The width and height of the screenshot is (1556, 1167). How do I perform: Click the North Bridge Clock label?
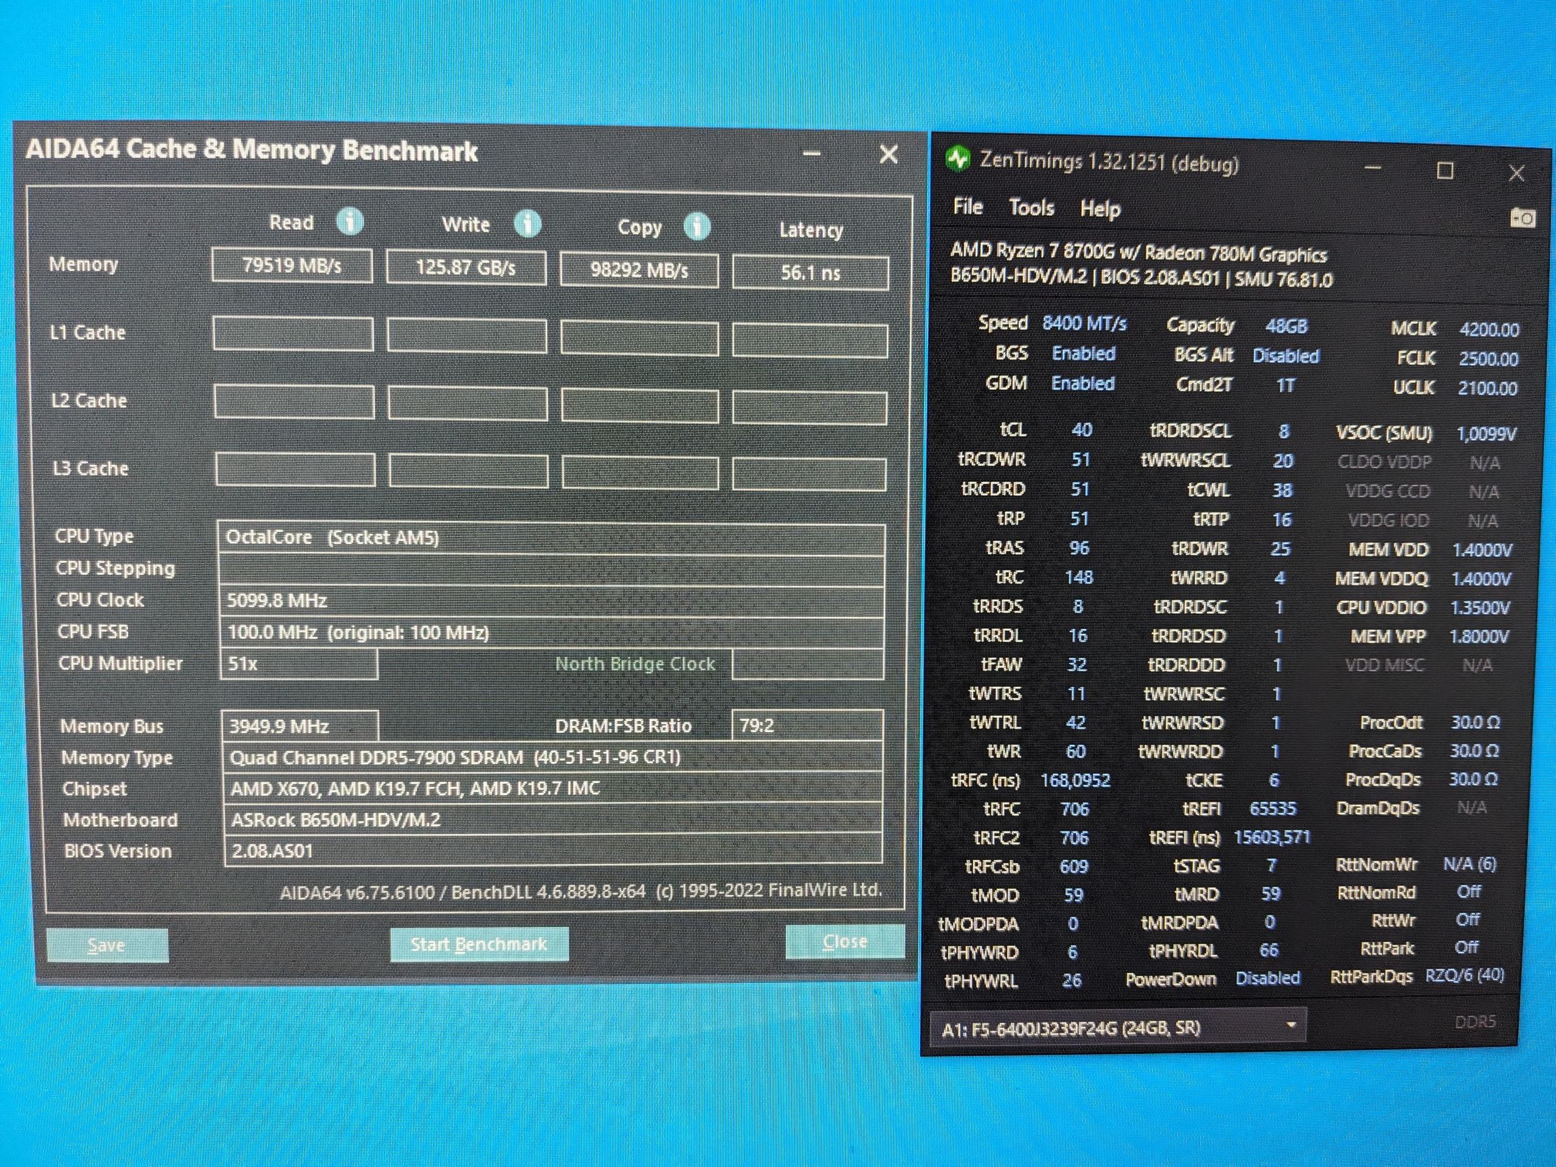pyautogui.click(x=635, y=663)
